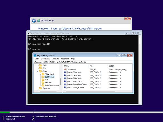Select the BypassSecureBootCheck value icon
163x122 pixels.
coord(65,85)
